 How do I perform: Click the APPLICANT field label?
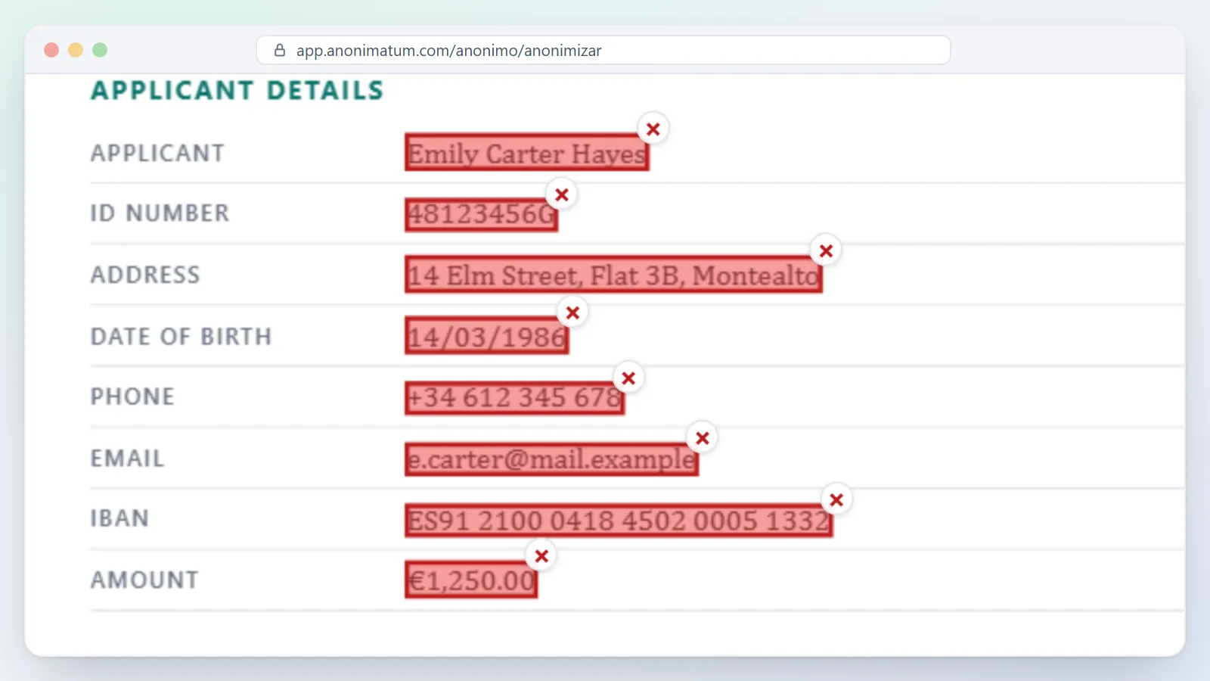click(157, 154)
